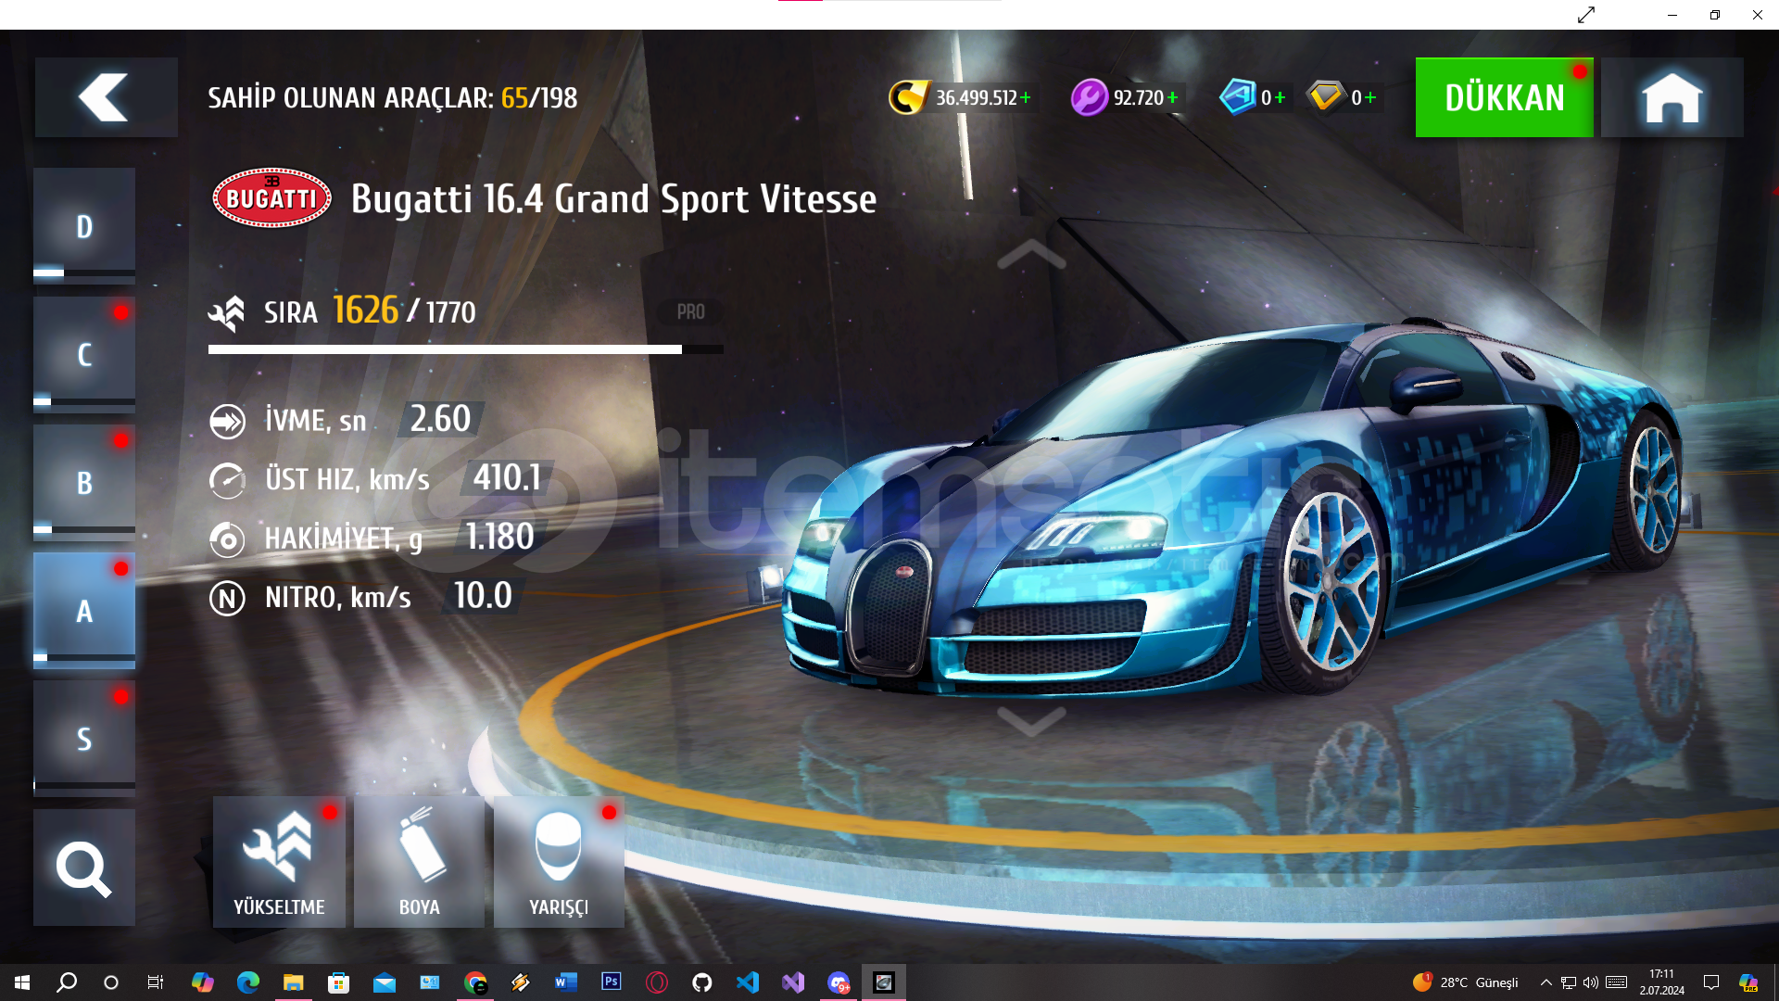
Task: Open volume control in tray
Action: coord(1591,982)
